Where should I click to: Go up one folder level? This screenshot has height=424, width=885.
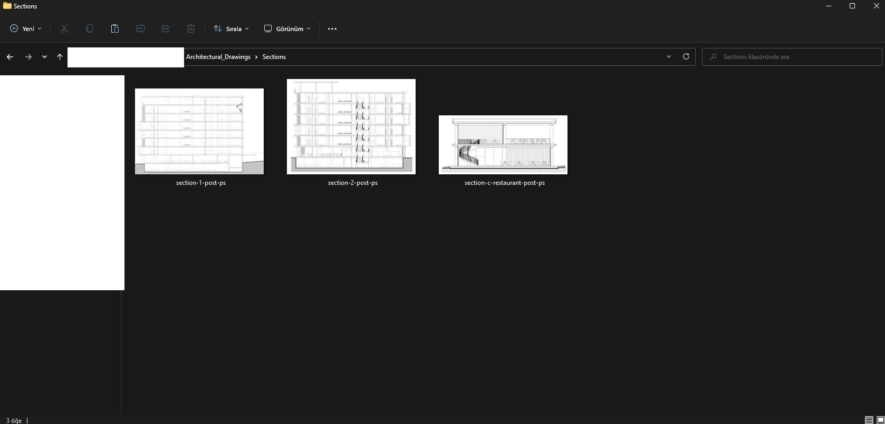pos(60,57)
